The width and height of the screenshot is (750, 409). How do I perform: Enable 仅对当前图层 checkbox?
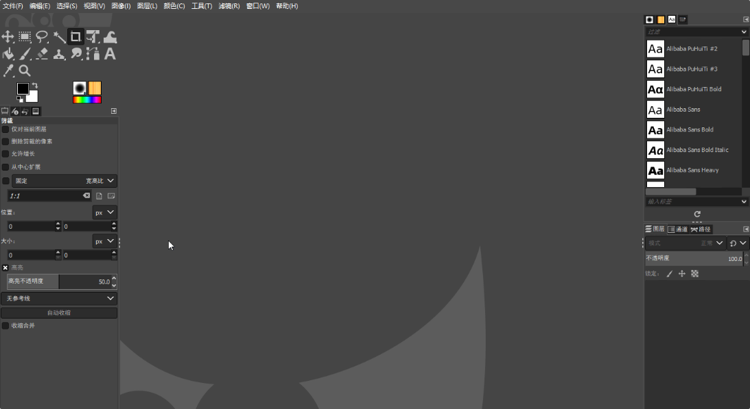click(x=5, y=129)
